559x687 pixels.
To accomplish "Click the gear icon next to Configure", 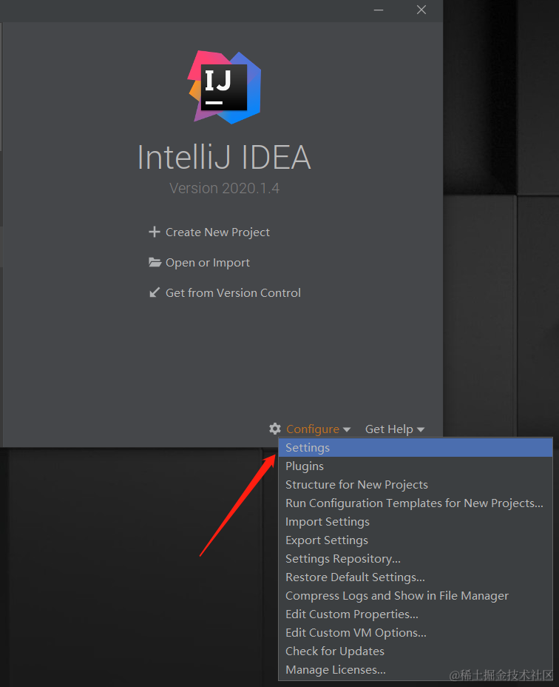I will pos(275,429).
